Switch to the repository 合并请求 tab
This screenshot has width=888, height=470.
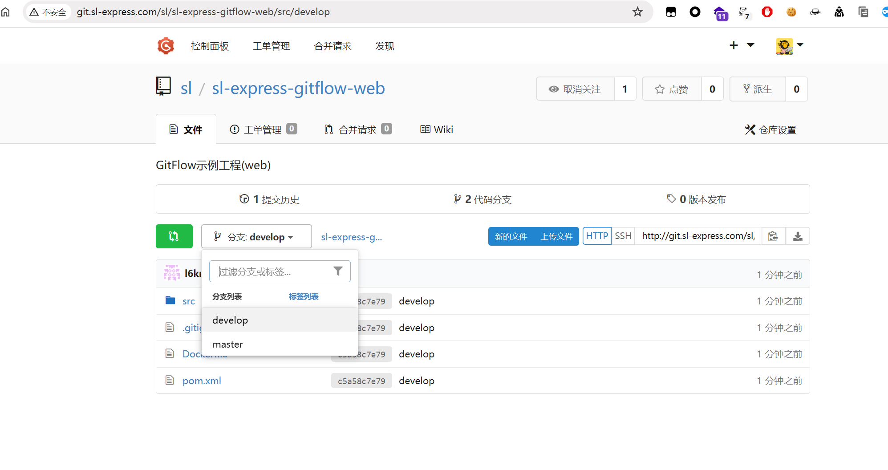coord(358,130)
